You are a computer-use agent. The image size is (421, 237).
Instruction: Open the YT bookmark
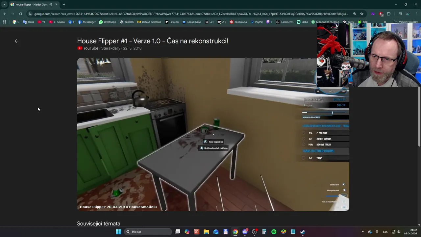pyautogui.click(x=41, y=22)
